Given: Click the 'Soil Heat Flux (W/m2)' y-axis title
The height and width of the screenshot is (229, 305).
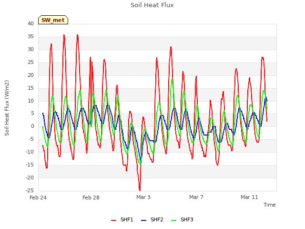Looking at the screenshot, I should (7, 108).
